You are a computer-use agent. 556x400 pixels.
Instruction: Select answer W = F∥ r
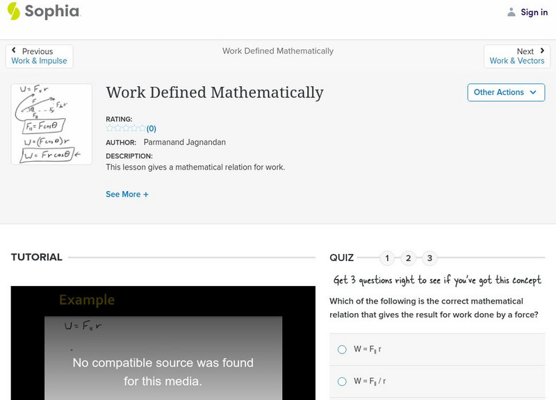(x=341, y=349)
